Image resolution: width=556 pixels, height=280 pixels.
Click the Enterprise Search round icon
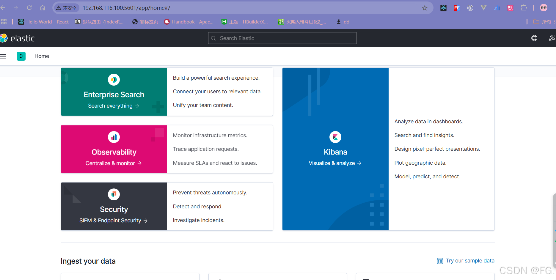click(x=114, y=80)
